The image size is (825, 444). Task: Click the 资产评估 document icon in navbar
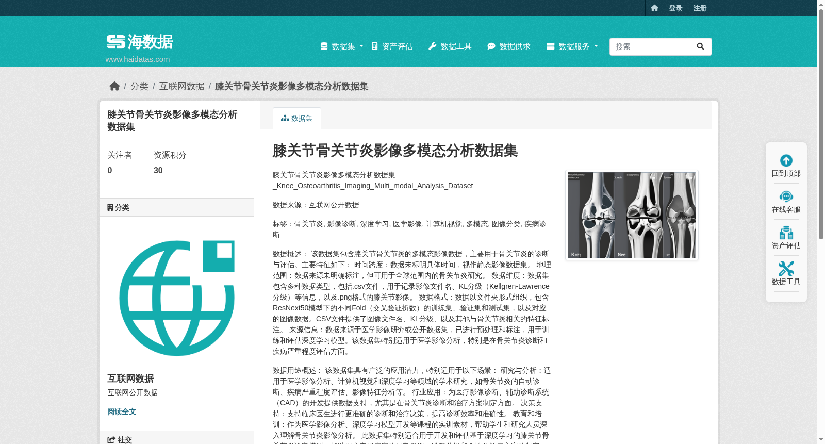(375, 46)
